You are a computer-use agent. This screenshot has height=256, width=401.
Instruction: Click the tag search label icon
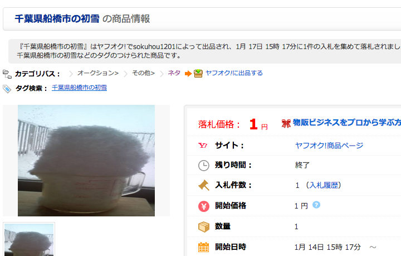pos(7,89)
